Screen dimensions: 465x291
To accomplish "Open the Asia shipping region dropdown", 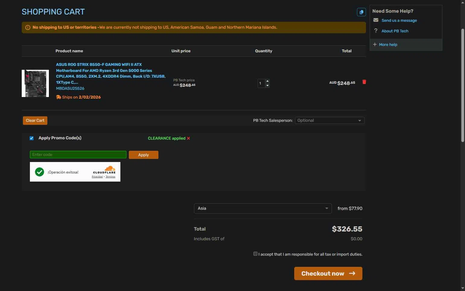I will [263, 209].
